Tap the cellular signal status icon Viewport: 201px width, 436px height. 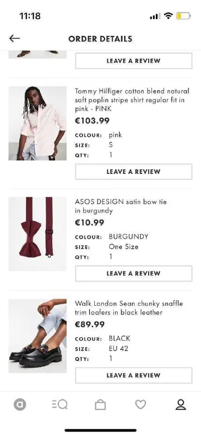[x=155, y=16]
